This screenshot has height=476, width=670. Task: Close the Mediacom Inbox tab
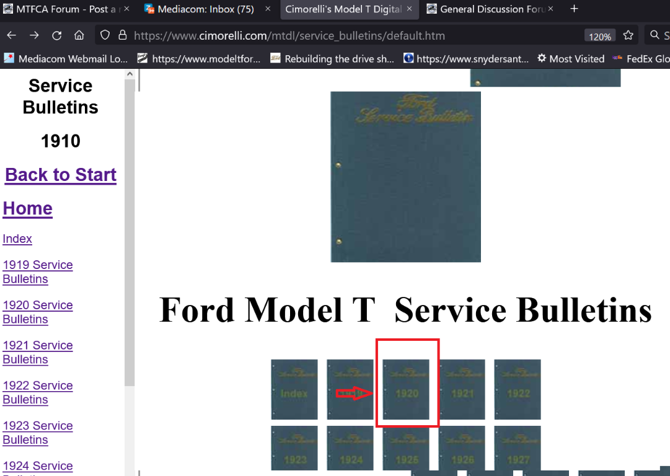coord(268,9)
